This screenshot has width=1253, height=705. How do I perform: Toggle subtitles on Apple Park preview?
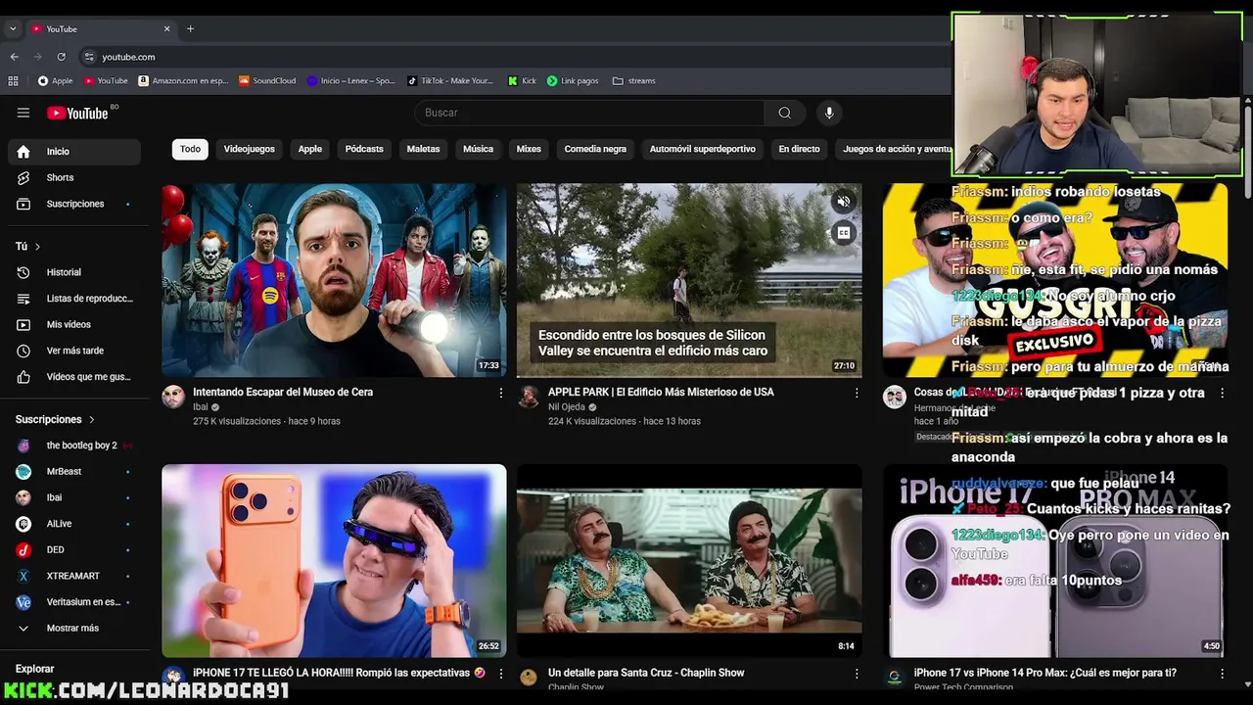point(843,233)
